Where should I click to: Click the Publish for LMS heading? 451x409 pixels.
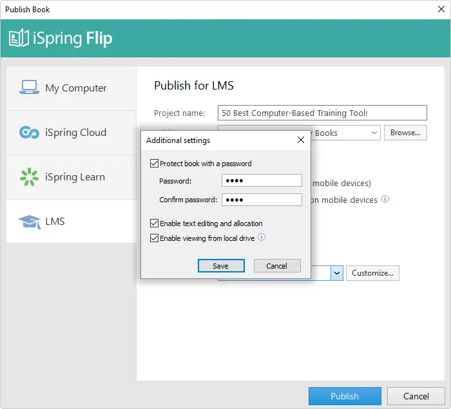tap(194, 86)
